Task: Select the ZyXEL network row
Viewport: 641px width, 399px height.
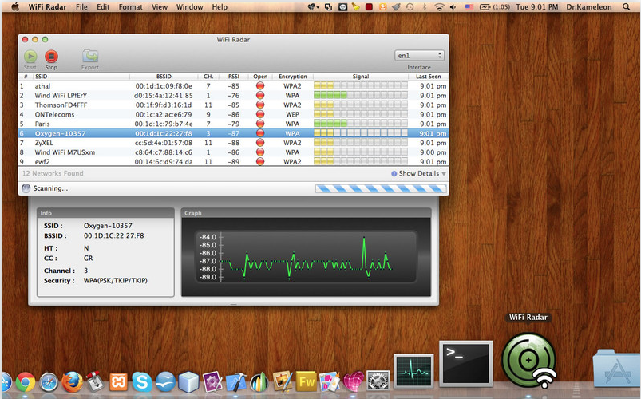Action: coord(233,143)
